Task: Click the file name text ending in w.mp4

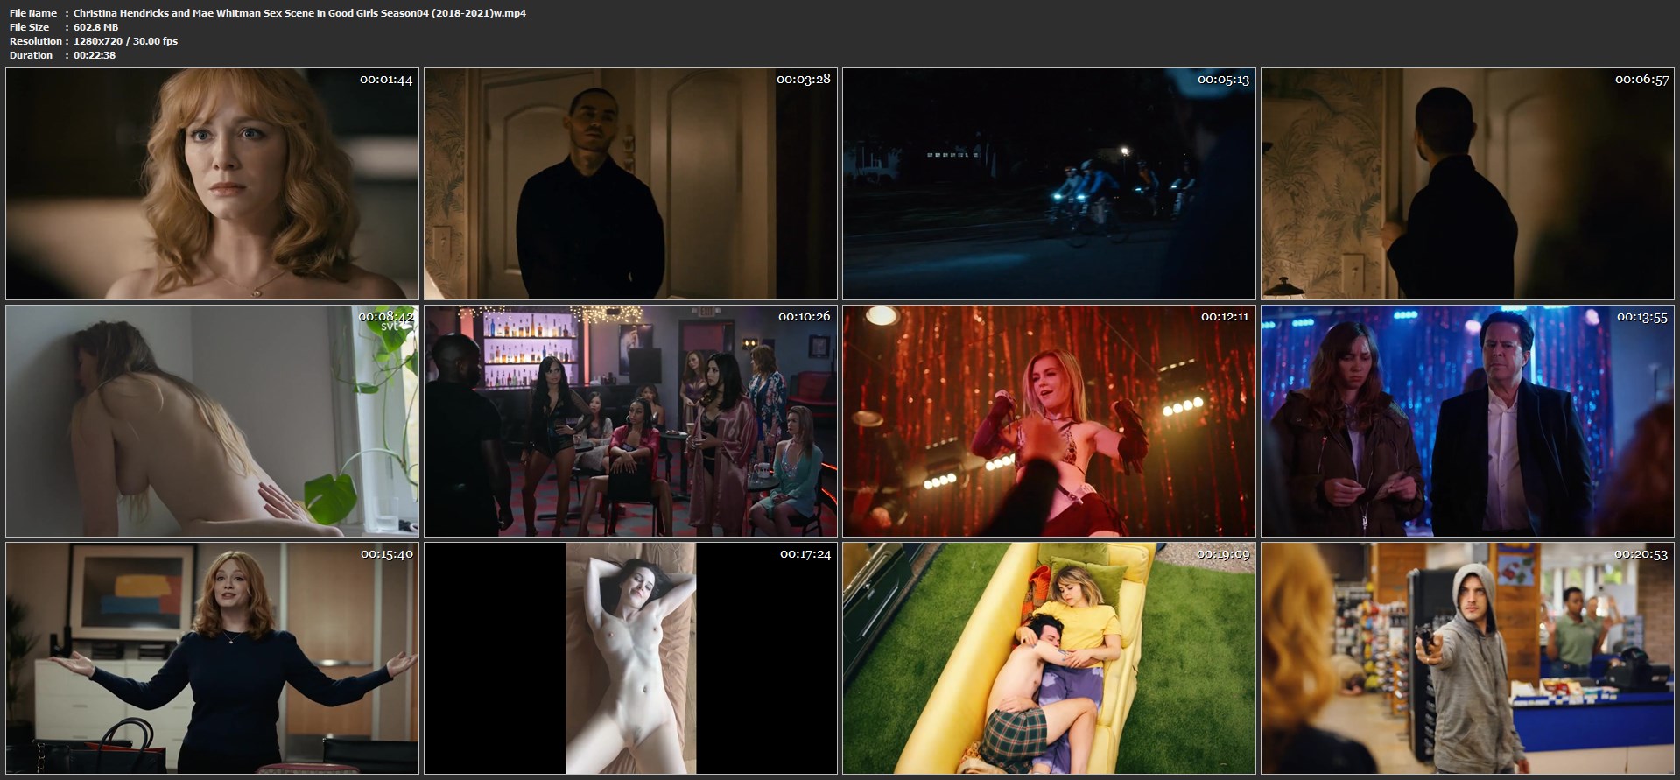Action: pos(299,13)
